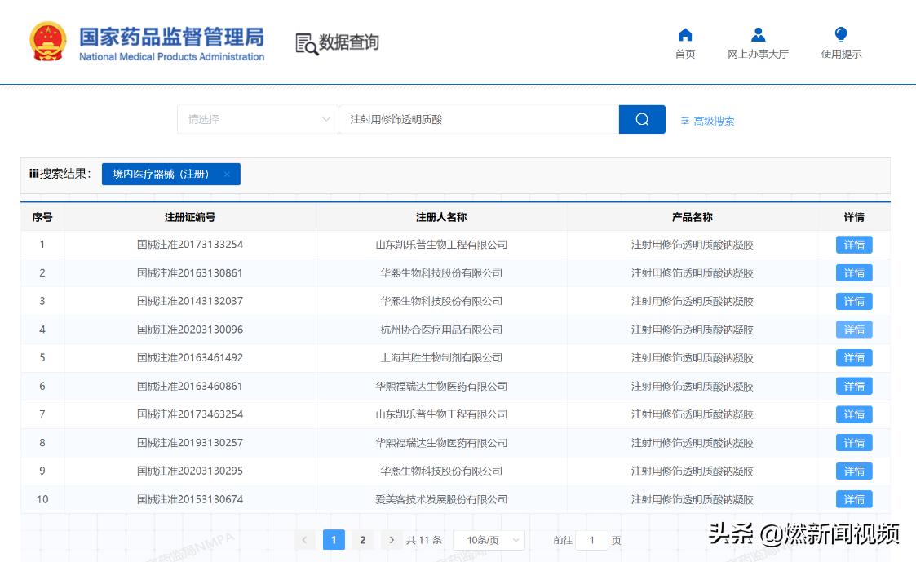The width and height of the screenshot is (916, 562).
Task: Click the 数据查询 magnifier document icon
Action: (x=307, y=45)
